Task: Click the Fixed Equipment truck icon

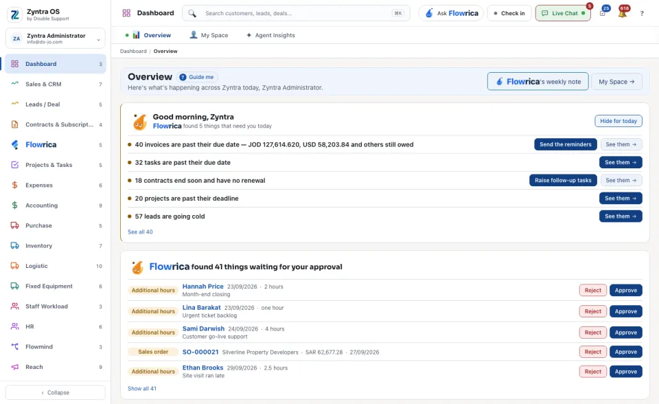Action: coord(14,286)
